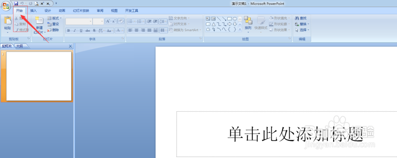Click the superscript x² quick access icon
Screen dimensions: 397x158
click(42, 3)
